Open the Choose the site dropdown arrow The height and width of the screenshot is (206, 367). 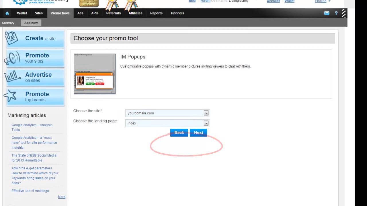[206, 113]
